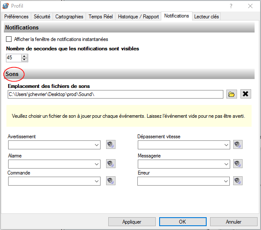This screenshot has width=261, height=230.
Task: Go to the Historique / Rapport tab
Action: 138,17
